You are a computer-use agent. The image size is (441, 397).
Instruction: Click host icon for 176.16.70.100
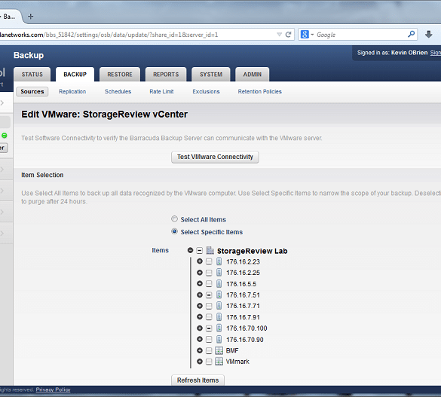pyautogui.click(x=219, y=328)
